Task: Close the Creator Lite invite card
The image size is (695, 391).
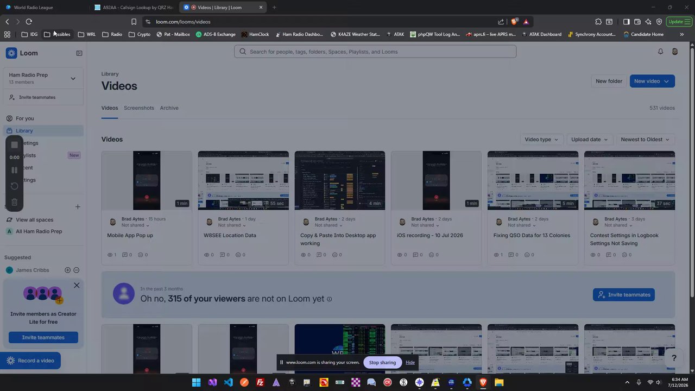Action: (77, 285)
